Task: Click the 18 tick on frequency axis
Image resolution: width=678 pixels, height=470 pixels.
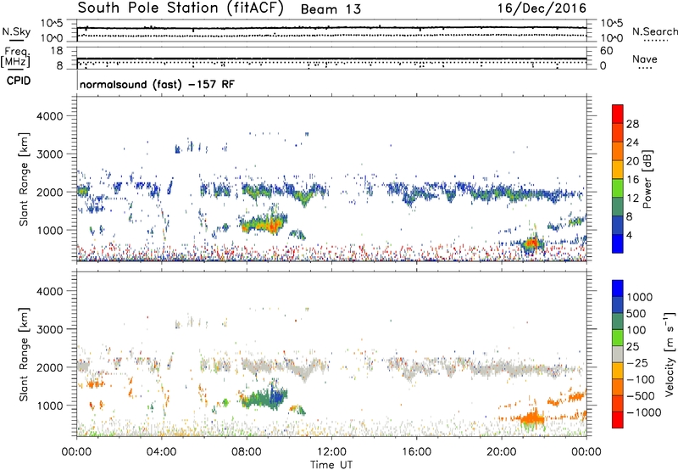Action: coord(57,51)
